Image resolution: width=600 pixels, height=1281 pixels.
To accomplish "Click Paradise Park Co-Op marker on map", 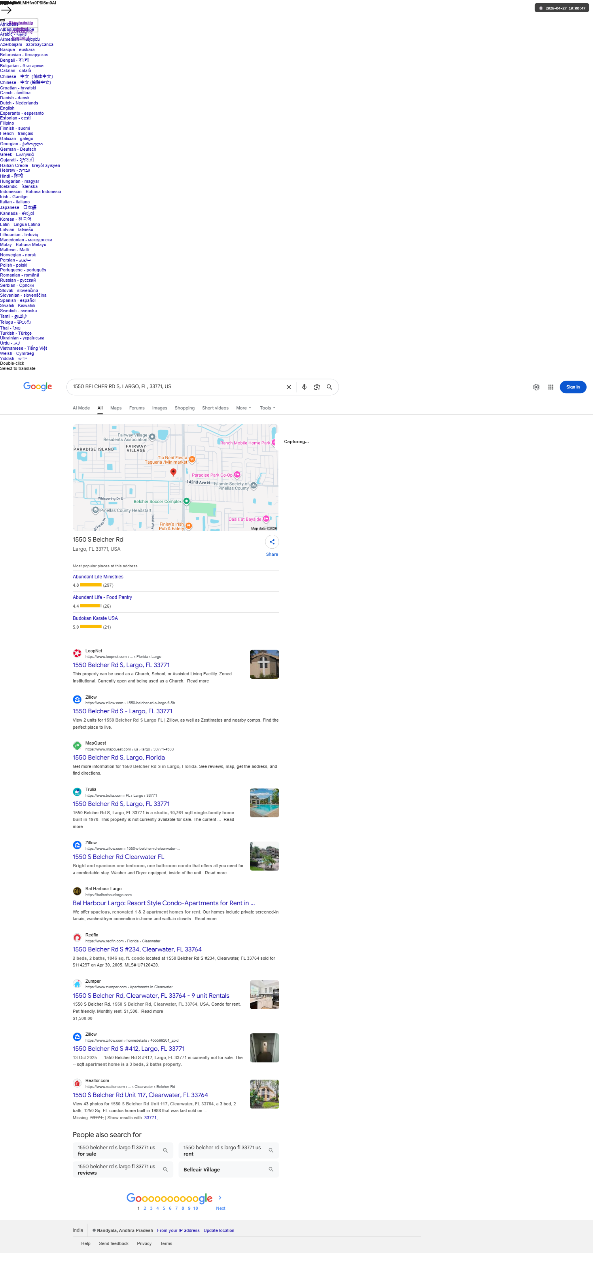I will pos(237,475).
